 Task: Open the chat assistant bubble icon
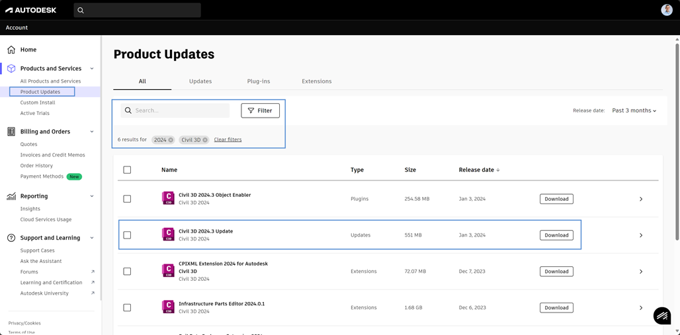point(661,315)
